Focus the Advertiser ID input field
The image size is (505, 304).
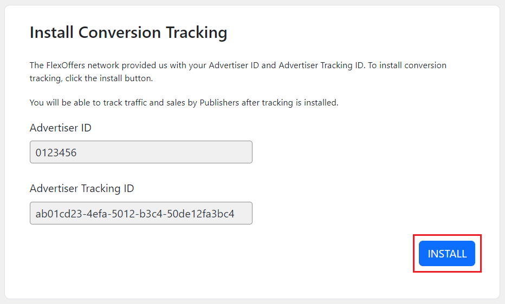click(x=141, y=153)
